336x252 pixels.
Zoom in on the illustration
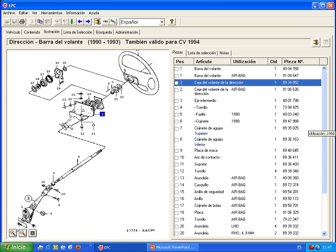click(13, 233)
